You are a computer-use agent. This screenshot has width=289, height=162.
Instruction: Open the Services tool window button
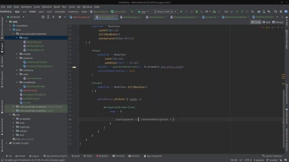(134, 156)
